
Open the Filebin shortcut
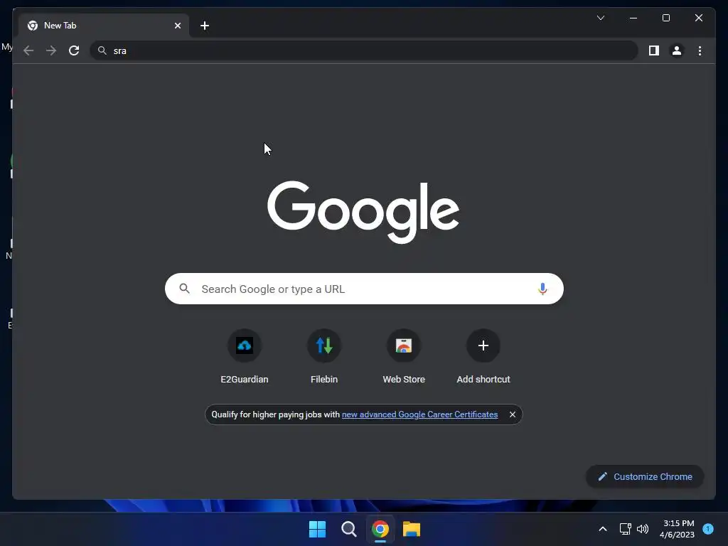(x=324, y=357)
